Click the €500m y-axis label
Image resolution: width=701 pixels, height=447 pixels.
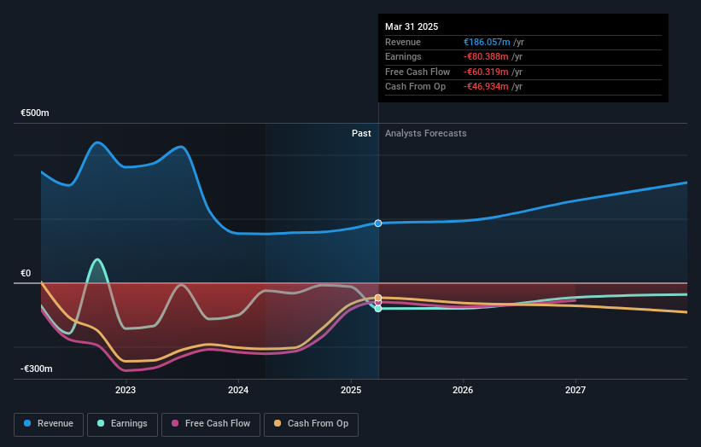click(x=35, y=113)
